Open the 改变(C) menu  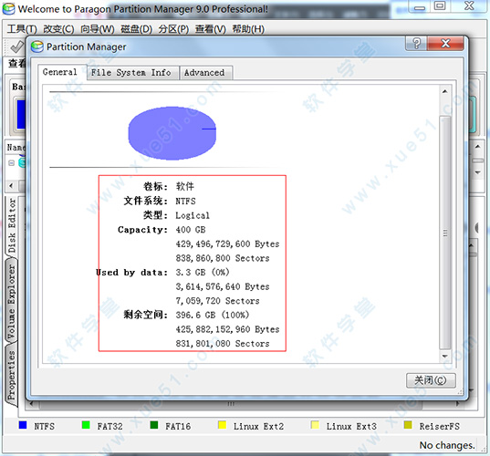coord(58,29)
